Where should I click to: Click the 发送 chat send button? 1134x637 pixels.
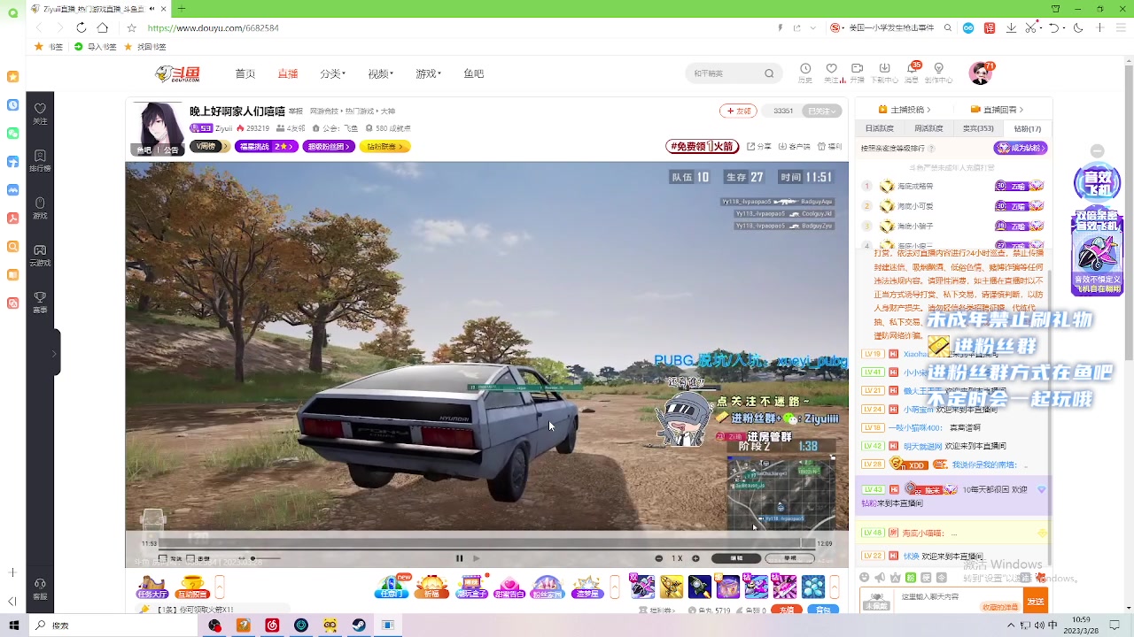coord(1035,601)
